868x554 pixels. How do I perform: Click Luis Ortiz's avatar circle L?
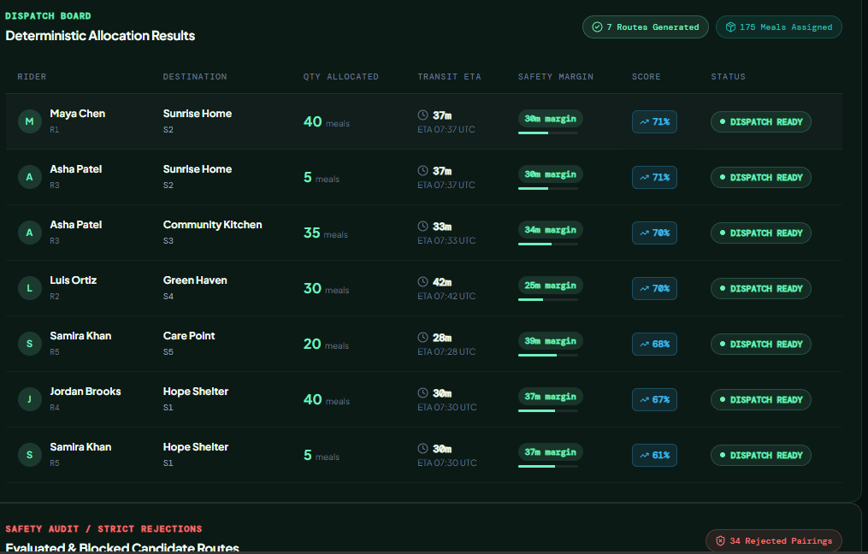click(30, 288)
